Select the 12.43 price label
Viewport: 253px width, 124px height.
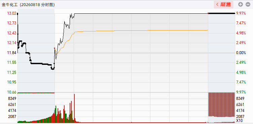12,33
